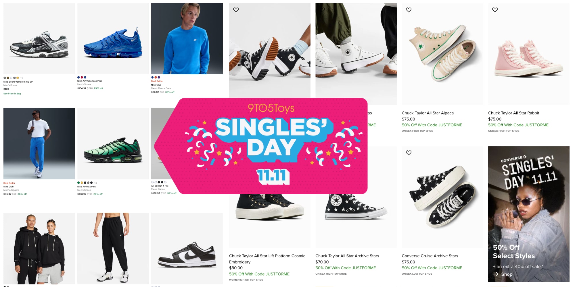This screenshot has height=287, width=575.
Task: Click the pink Chuck Taylor Rabbit shoe photo
Action: 528,57
